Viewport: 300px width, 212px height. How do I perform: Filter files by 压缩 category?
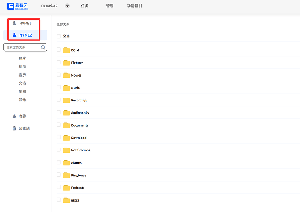pos(22,91)
